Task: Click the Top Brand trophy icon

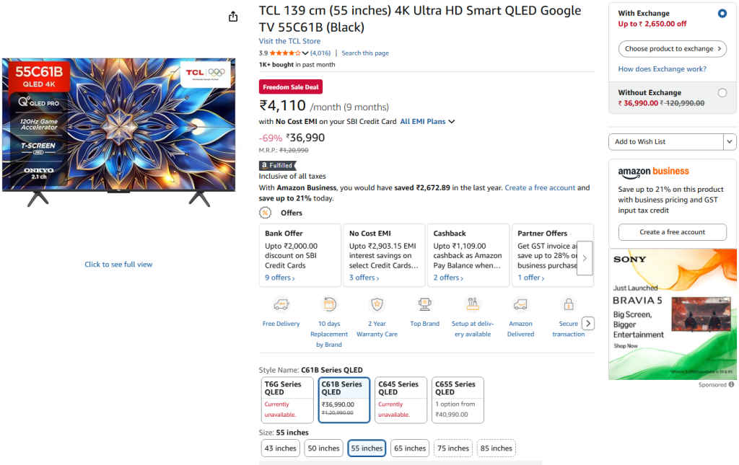Action: click(x=424, y=304)
